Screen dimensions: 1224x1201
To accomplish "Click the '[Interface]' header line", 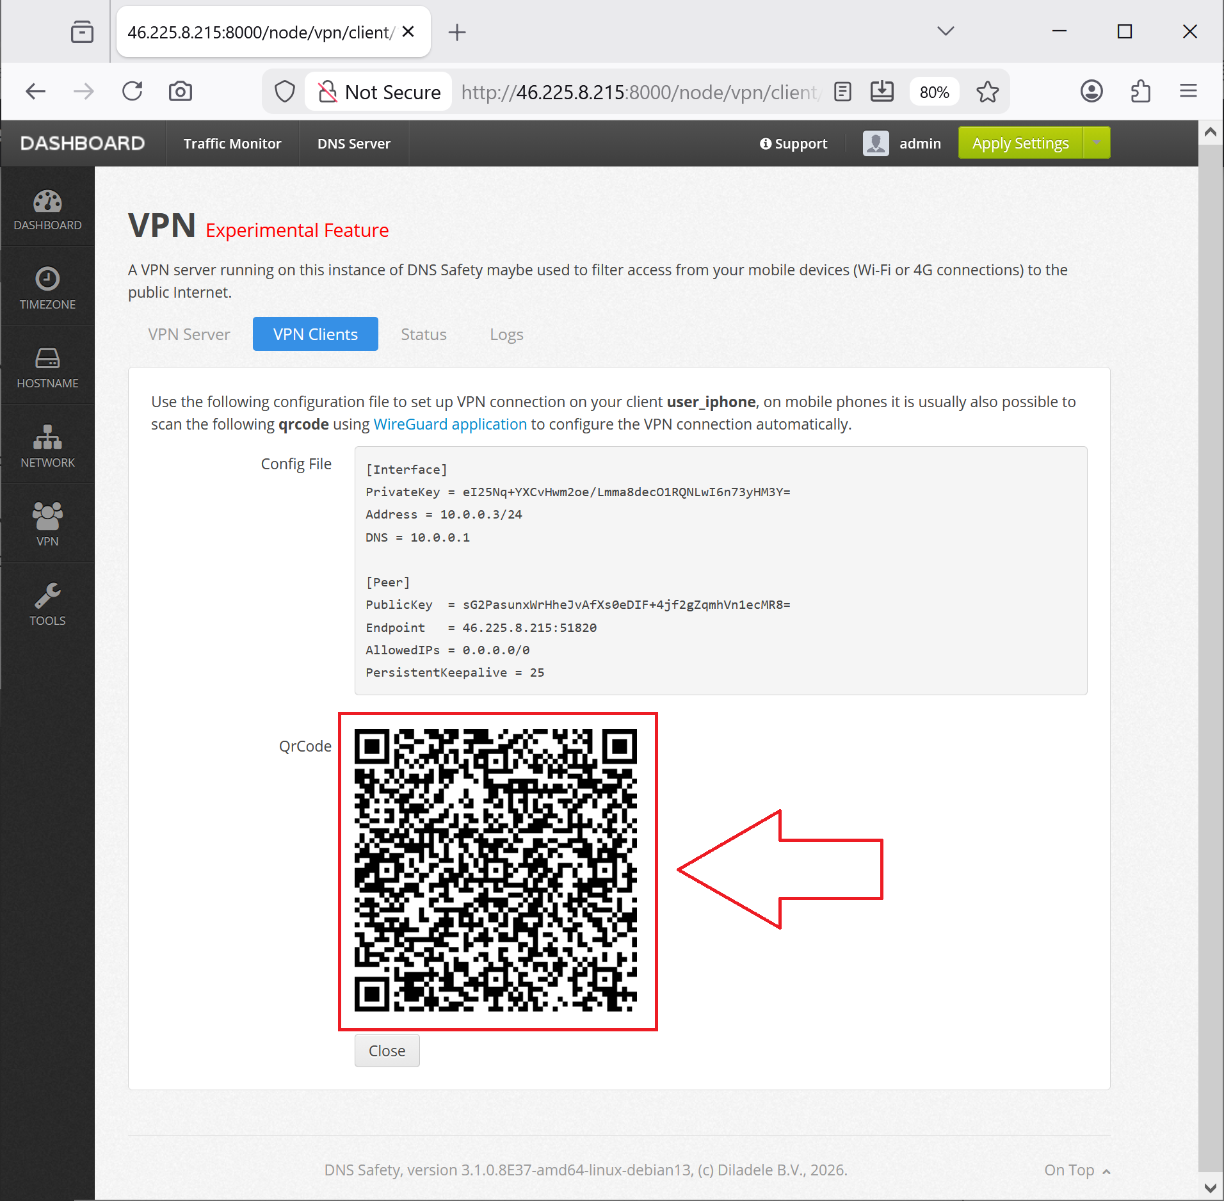I will (407, 469).
